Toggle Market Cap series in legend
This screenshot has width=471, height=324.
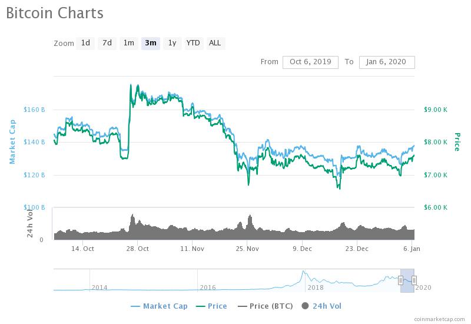click(x=159, y=306)
